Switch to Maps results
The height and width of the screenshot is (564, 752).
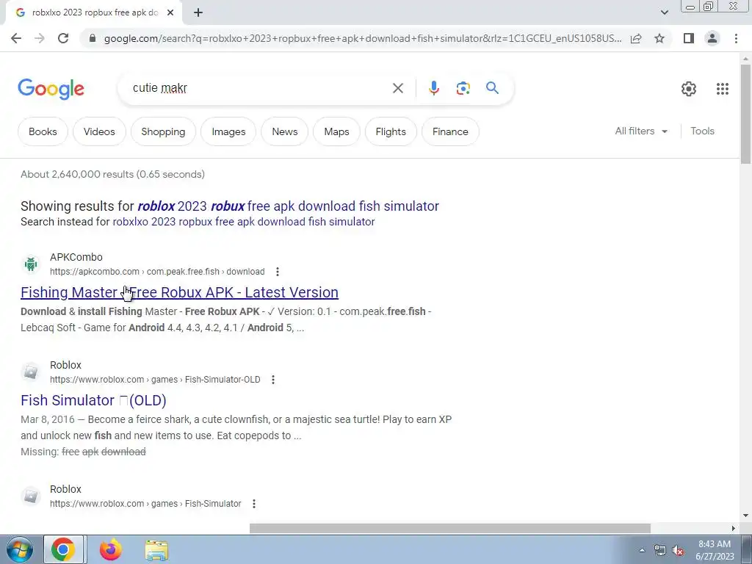[x=336, y=131]
